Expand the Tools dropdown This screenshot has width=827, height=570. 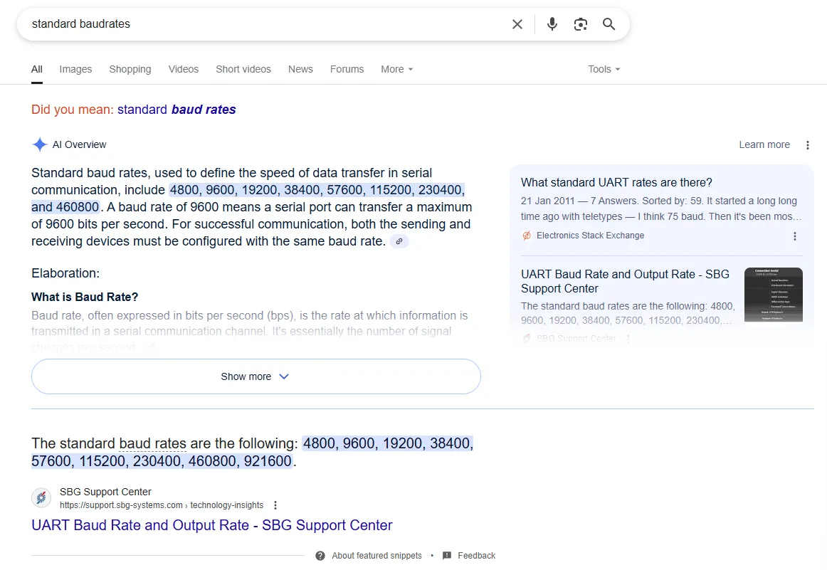[x=604, y=69]
